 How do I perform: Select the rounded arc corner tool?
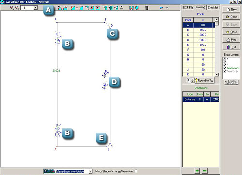click(87, 8)
